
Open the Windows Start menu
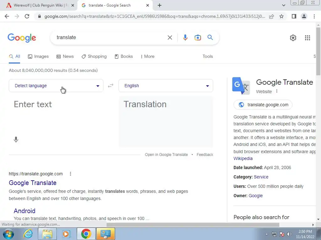(8, 234)
